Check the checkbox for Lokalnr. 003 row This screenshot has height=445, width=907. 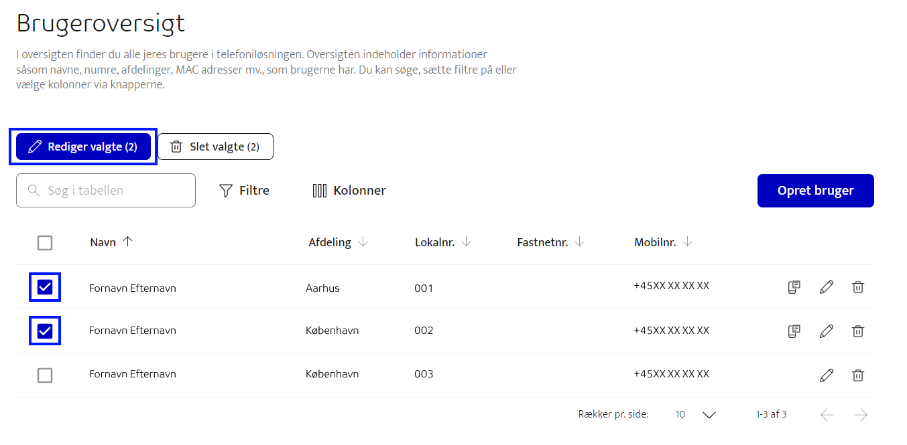45,375
